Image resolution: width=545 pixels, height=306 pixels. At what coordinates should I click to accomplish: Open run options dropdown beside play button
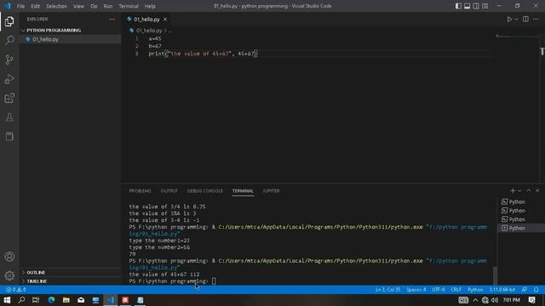(x=516, y=19)
